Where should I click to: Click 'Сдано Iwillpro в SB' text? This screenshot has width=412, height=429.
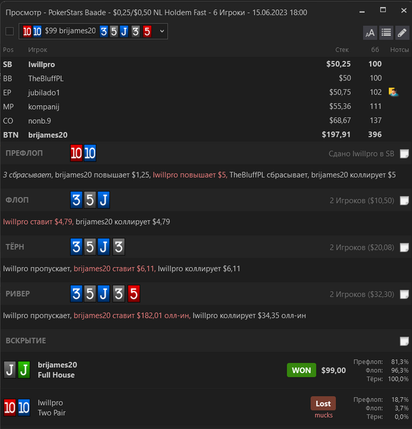[x=361, y=154]
